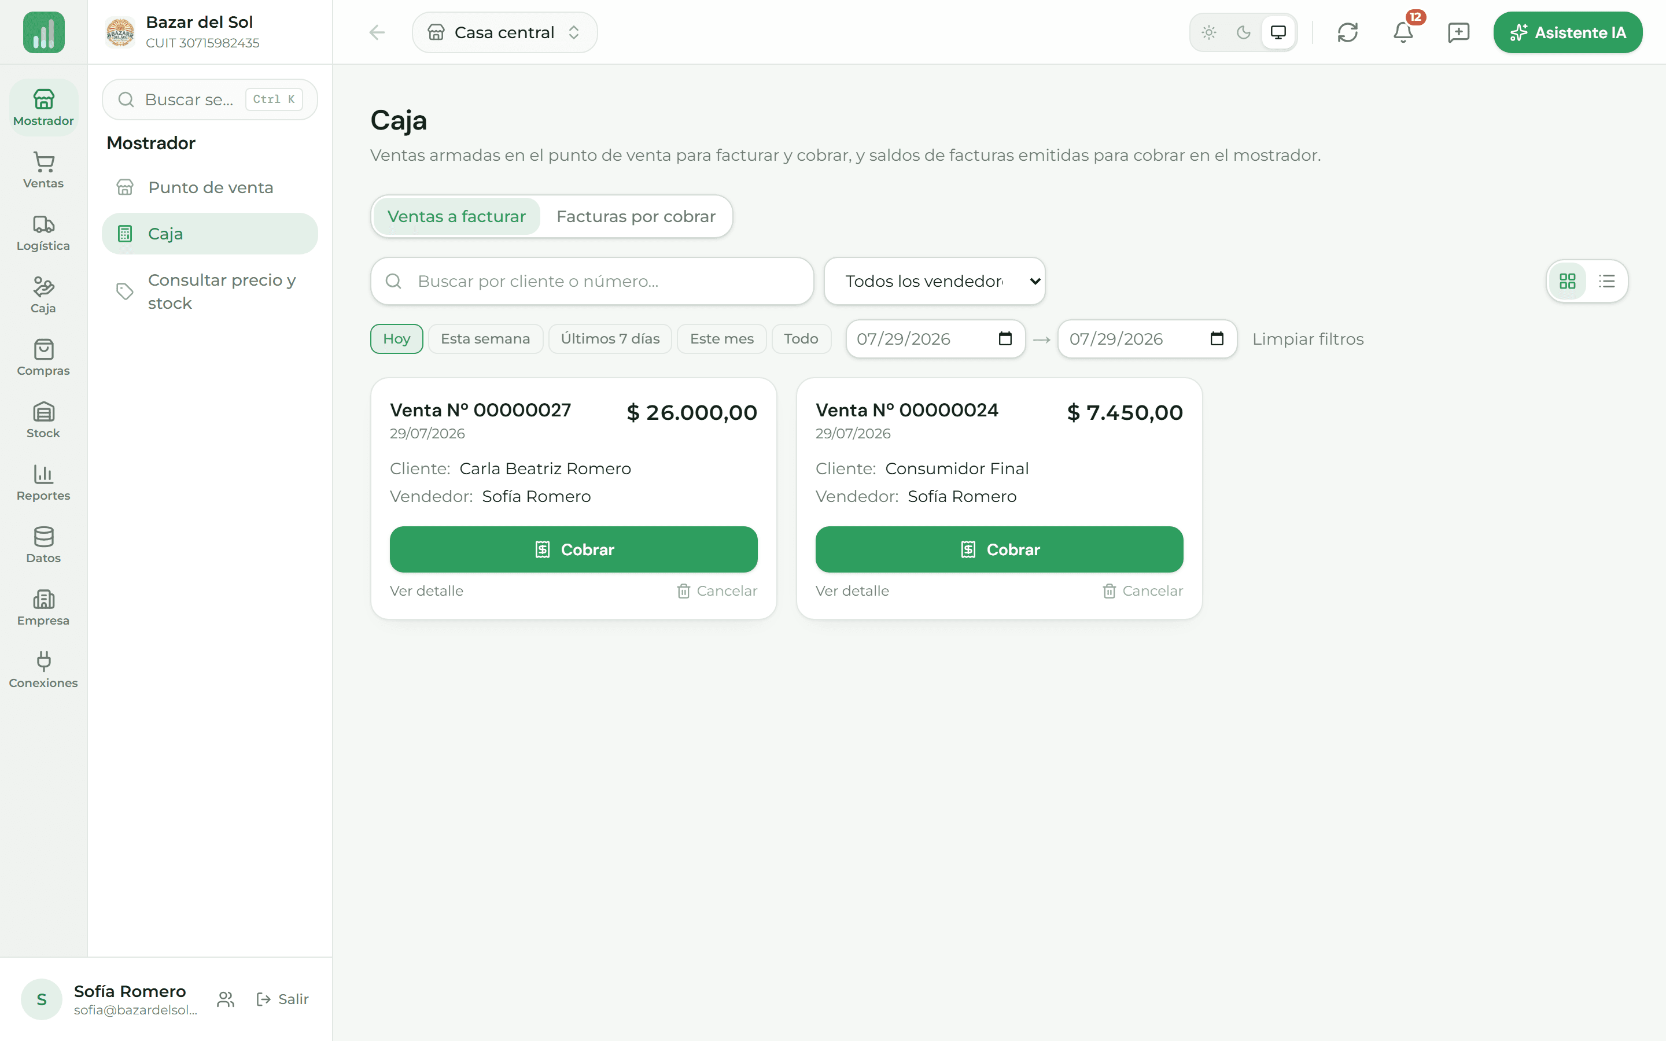Open the notifications bell
This screenshot has width=1666, height=1041.
click(1402, 32)
